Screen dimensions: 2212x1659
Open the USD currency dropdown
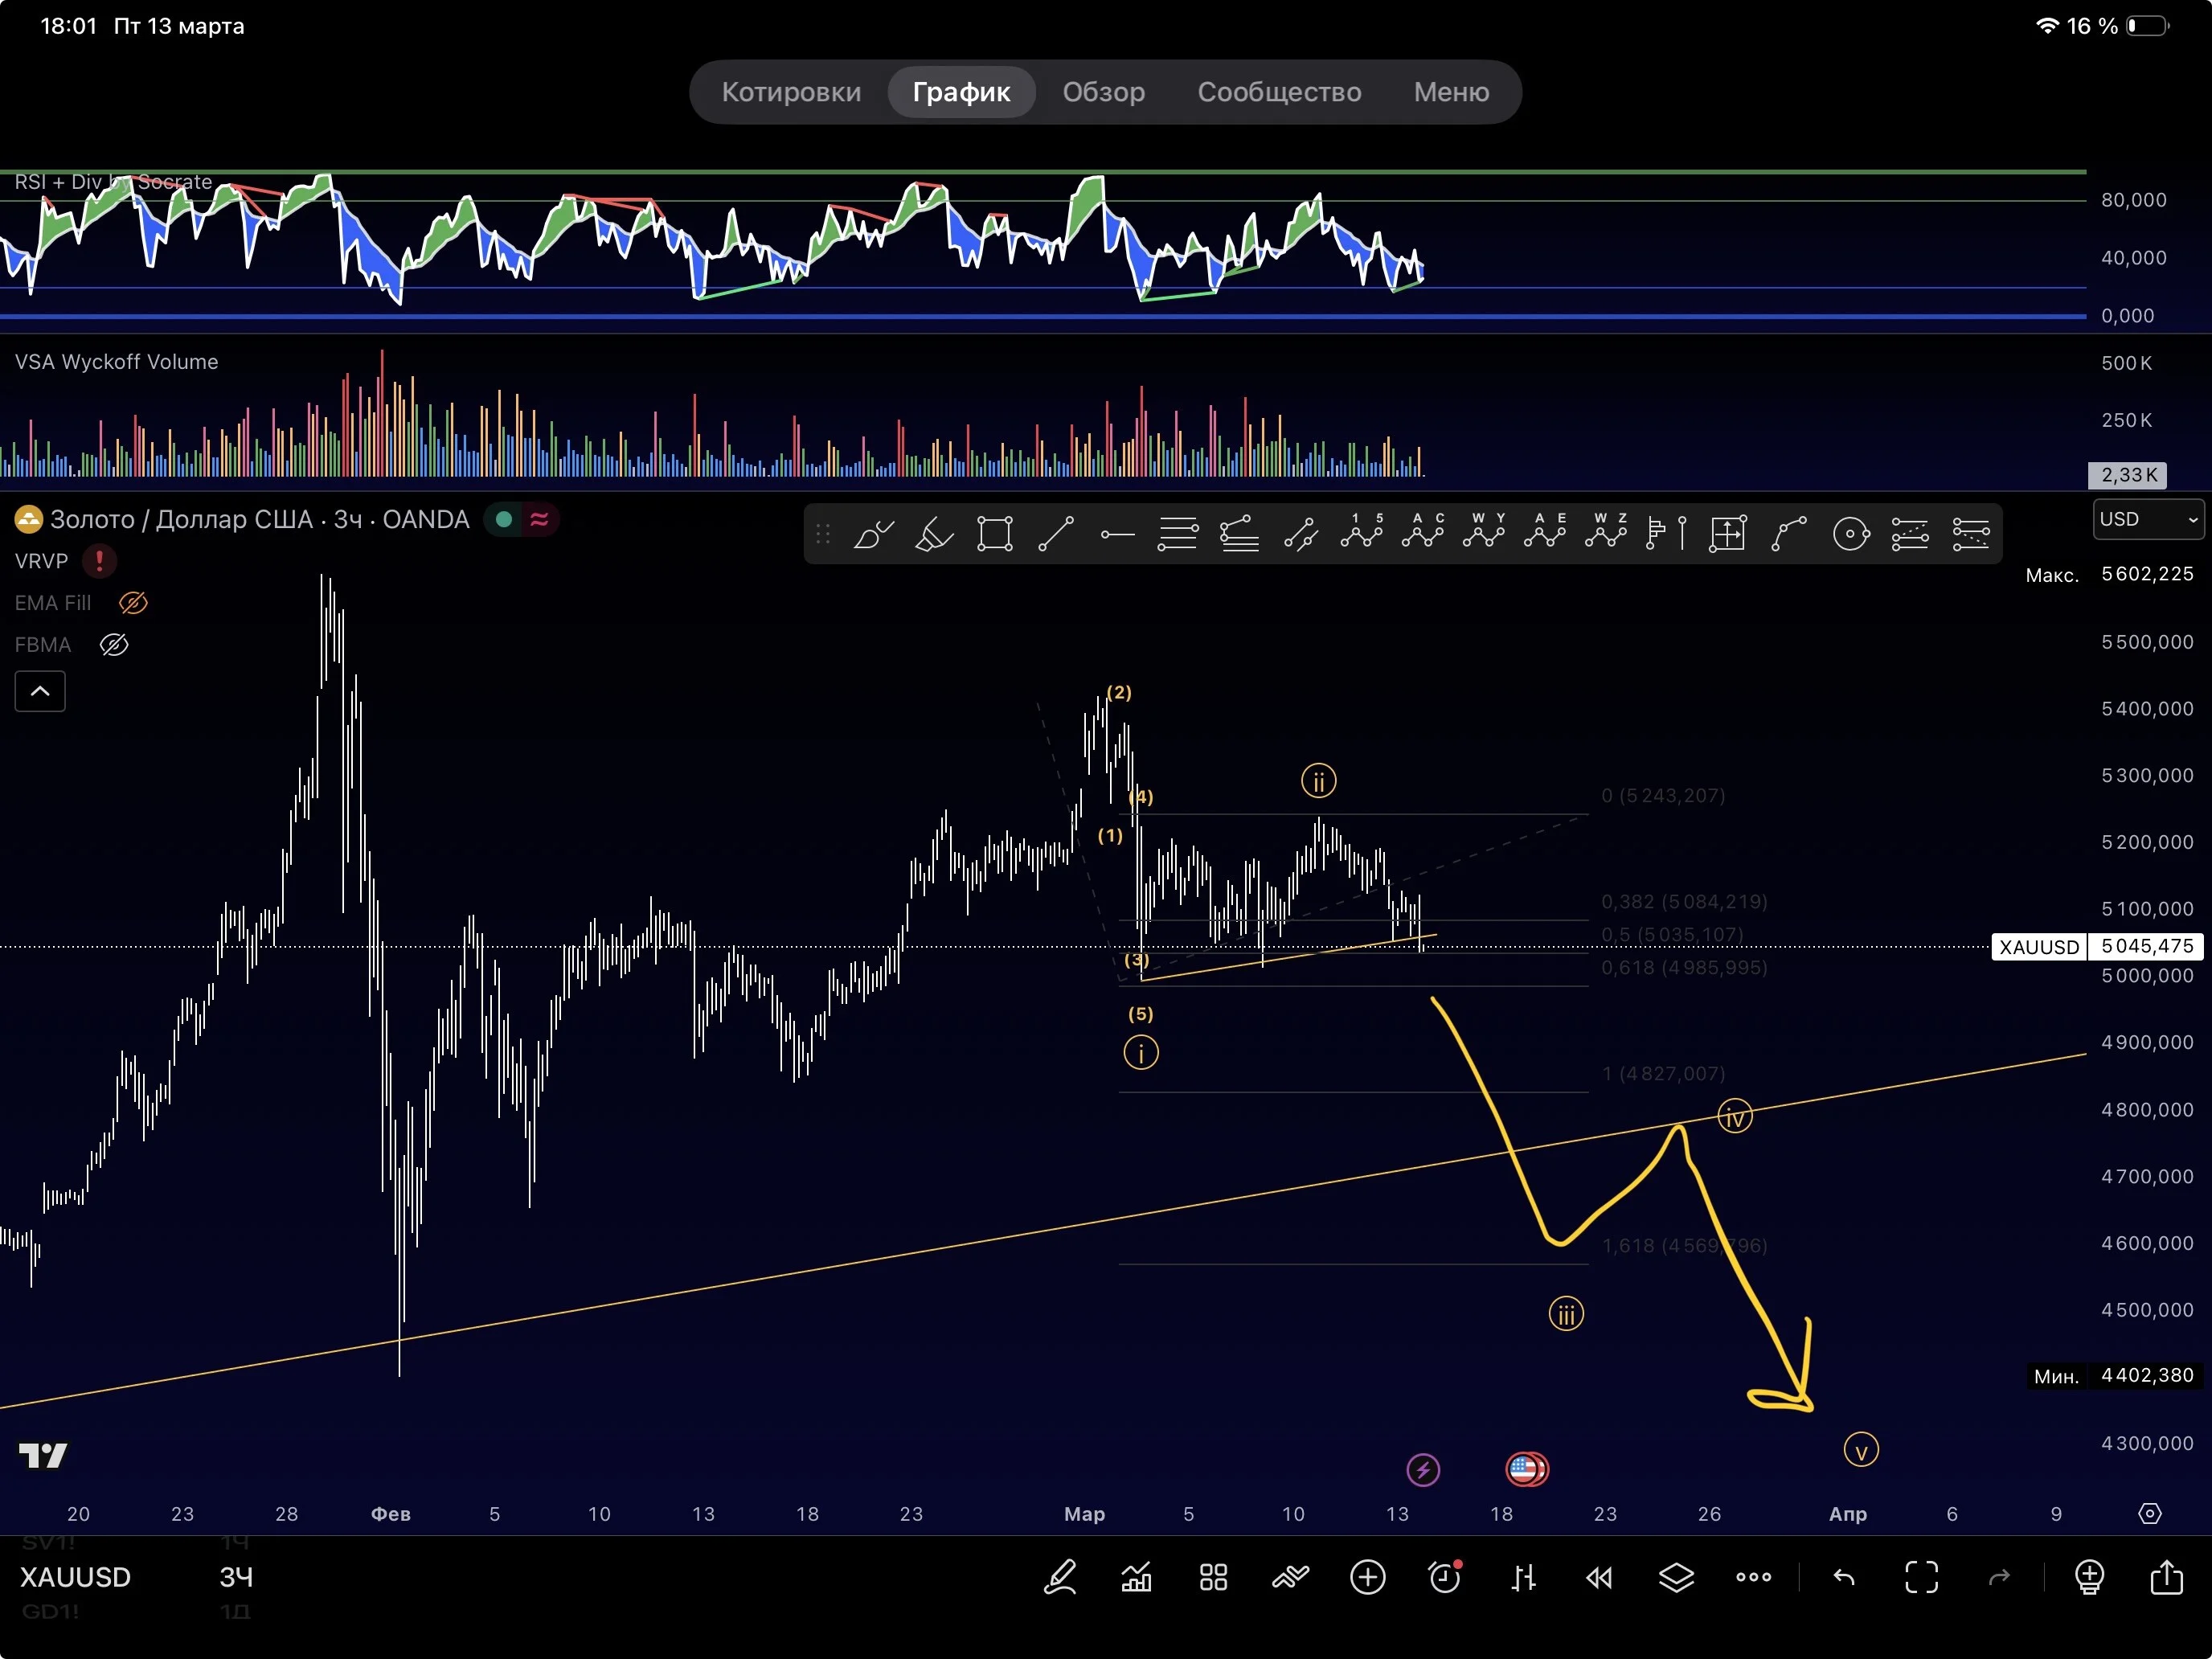pyautogui.click(x=2148, y=519)
